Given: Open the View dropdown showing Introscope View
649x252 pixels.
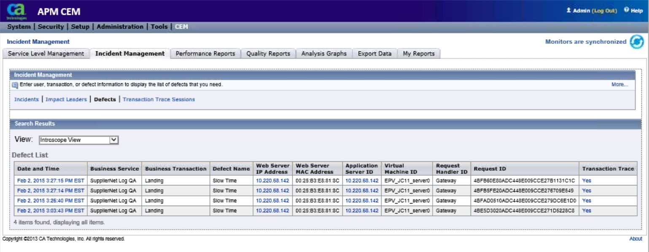Looking at the screenshot, I should pos(78,140).
